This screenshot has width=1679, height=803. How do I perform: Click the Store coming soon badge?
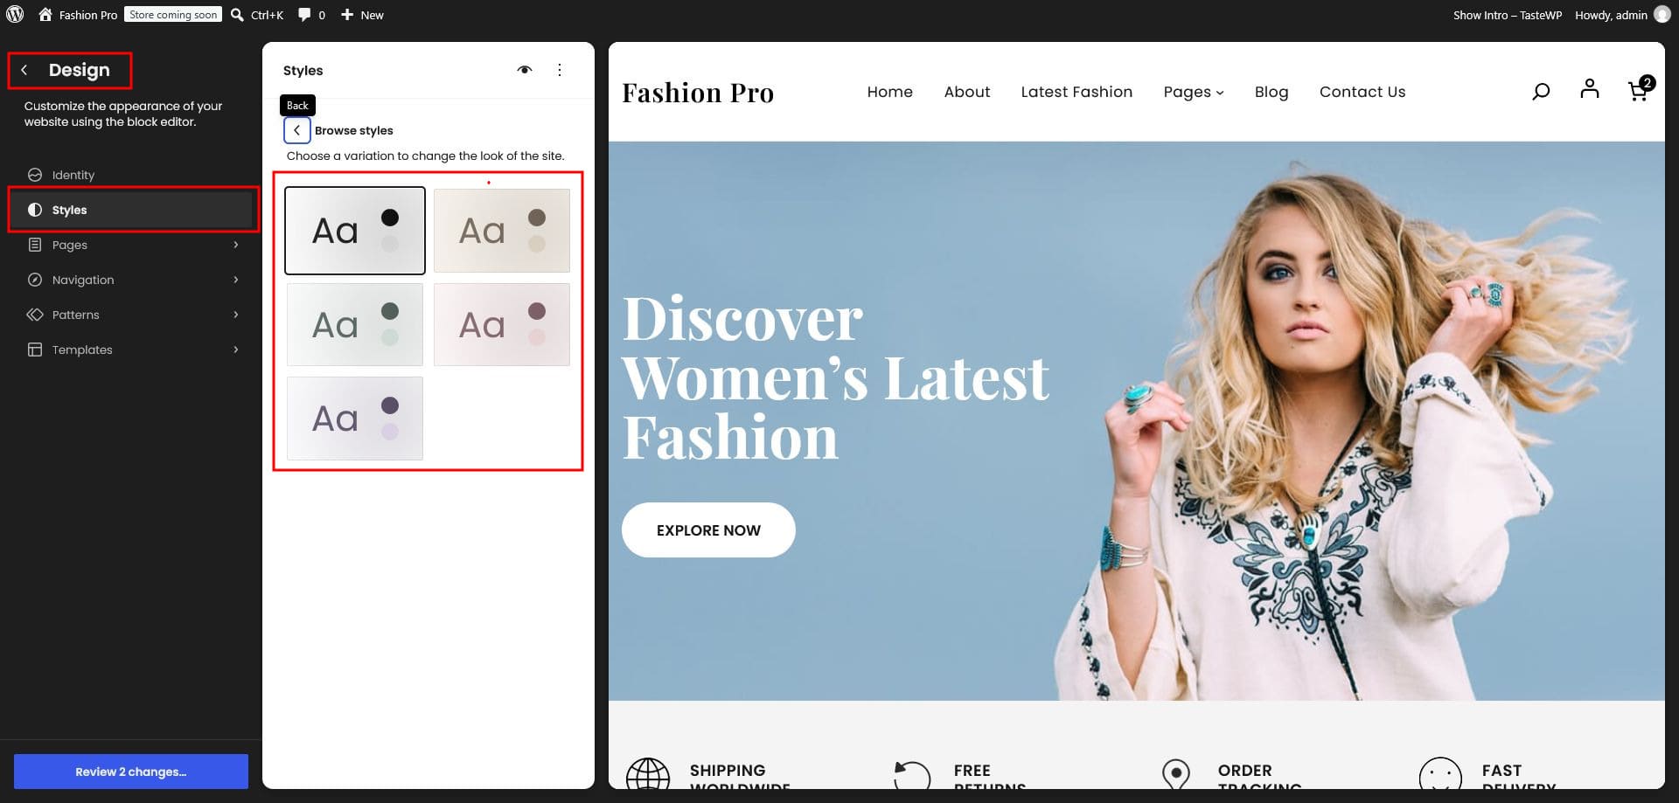point(173,15)
